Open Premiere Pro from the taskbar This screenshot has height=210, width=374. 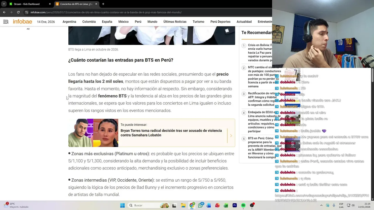(x=235, y=205)
